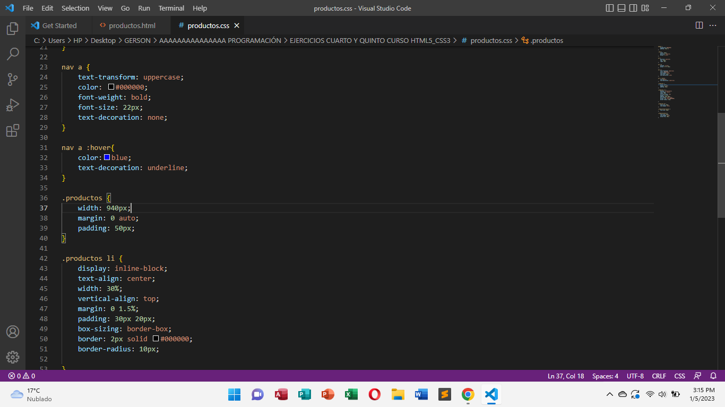Click line number 42 in the gutter

44,258
